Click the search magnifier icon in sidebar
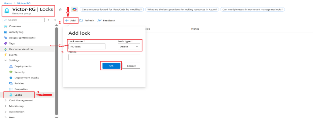313x118 pixels. click(x=6, y=20)
